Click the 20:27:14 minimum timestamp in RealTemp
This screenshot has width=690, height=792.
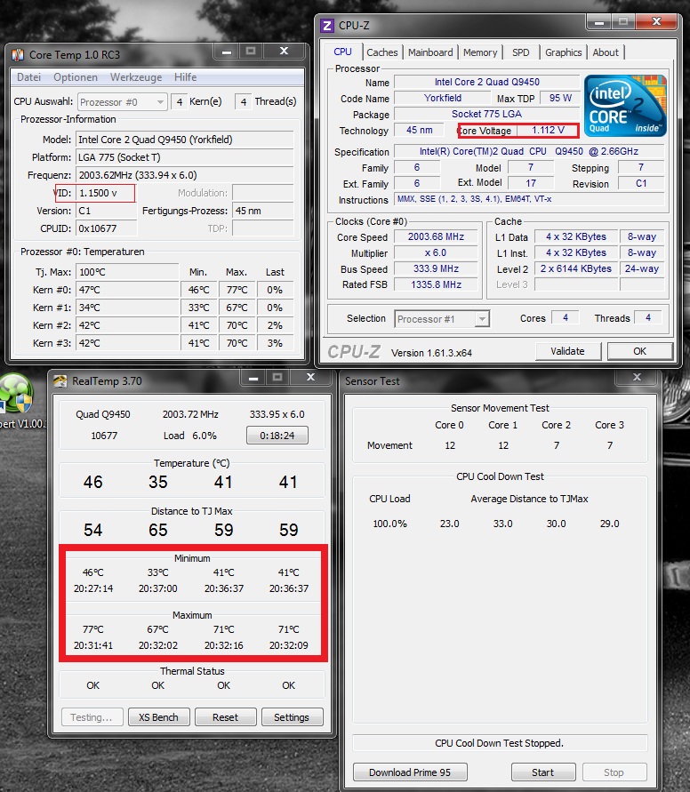tap(93, 588)
